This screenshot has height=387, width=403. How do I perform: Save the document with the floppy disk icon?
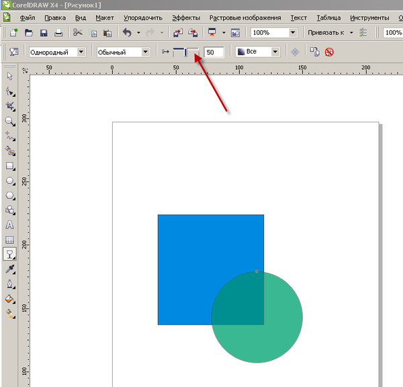point(44,33)
